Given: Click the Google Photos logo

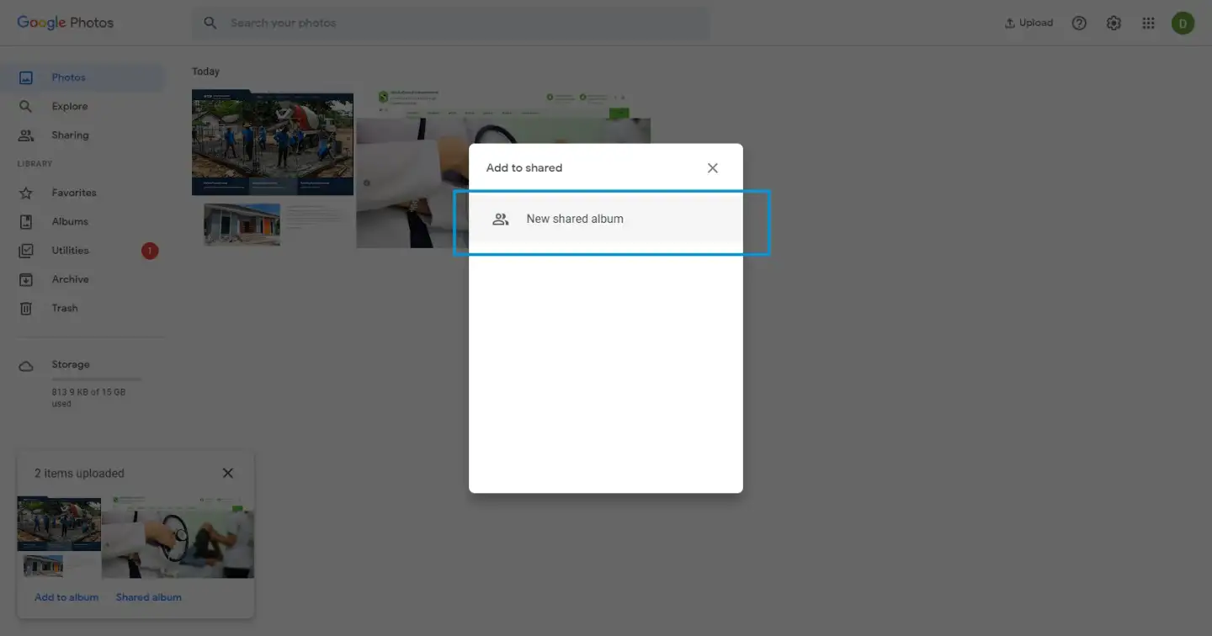Looking at the screenshot, I should coord(66,23).
